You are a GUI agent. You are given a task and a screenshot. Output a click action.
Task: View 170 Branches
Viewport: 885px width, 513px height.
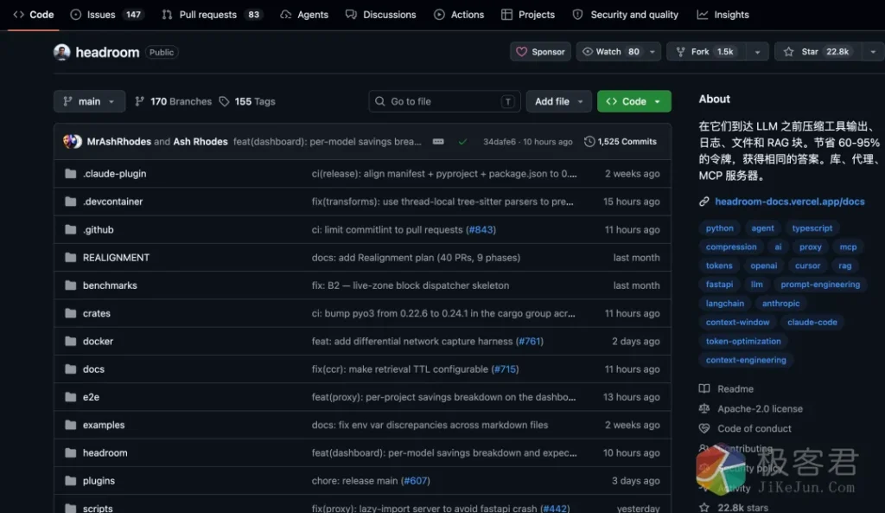(x=173, y=101)
